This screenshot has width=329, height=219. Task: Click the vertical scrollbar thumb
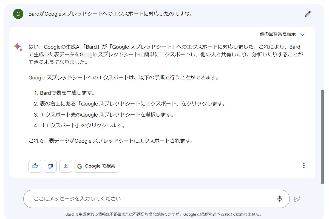322,137
